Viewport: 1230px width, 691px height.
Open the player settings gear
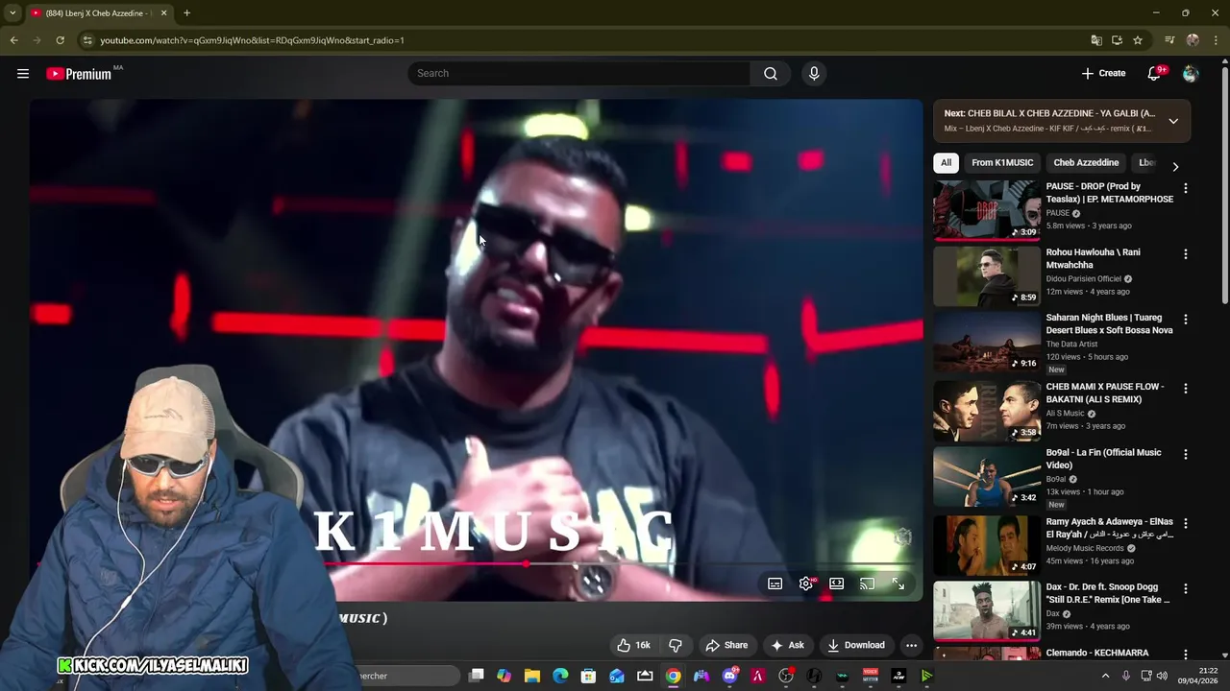805,584
